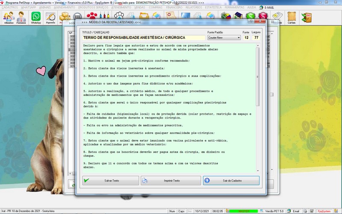Click the text area scroll up arrow
342x214 pixels.
coord(258,45)
